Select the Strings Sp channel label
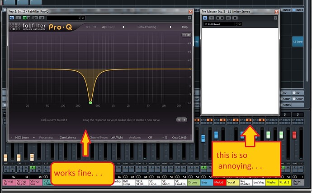This screenshot has width=312, height=193. [9, 183]
